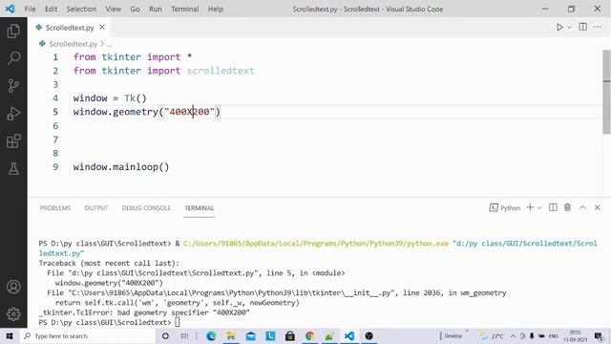Open Task View on taskbar
The width and height of the screenshot is (611, 344).
(x=184, y=335)
